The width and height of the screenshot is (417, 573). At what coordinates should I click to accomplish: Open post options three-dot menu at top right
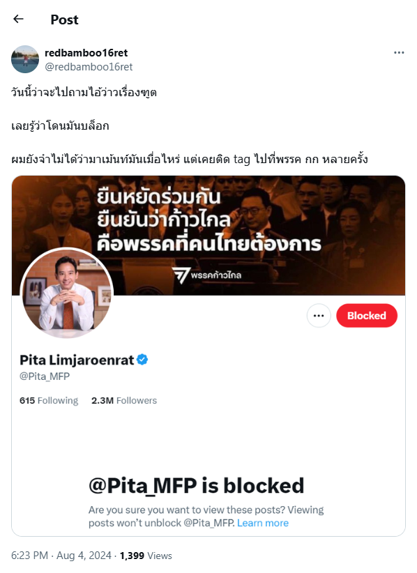coord(399,52)
